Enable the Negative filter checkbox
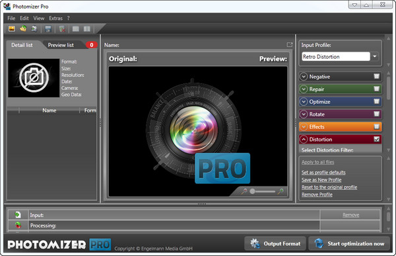396x256 pixels. pyautogui.click(x=377, y=76)
